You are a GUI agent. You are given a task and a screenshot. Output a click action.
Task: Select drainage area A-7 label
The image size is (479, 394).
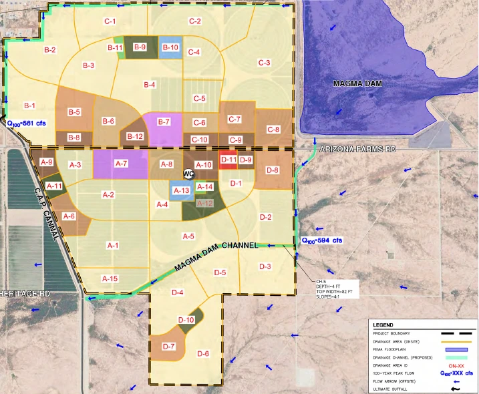pyautogui.click(x=121, y=163)
